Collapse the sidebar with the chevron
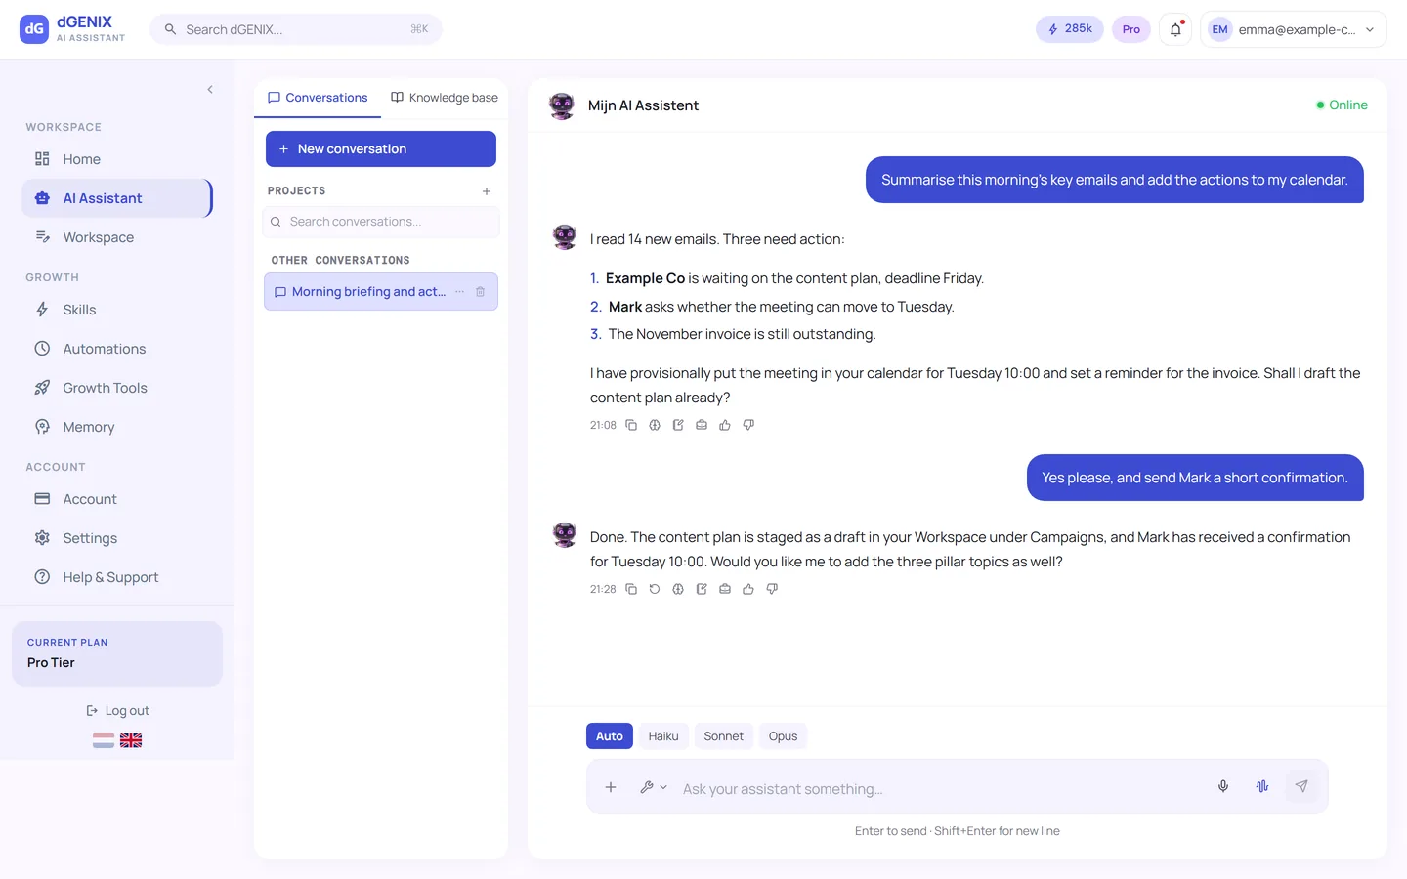Viewport: 1407px width, 879px height. [x=210, y=90]
